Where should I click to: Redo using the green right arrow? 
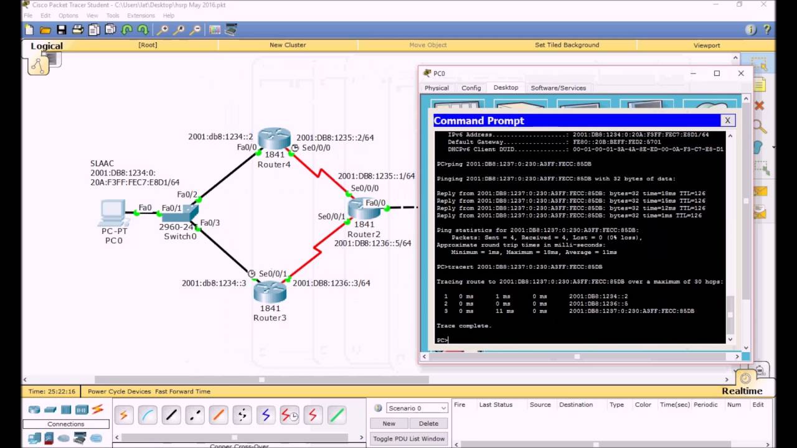pyautogui.click(x=143, y=29)
